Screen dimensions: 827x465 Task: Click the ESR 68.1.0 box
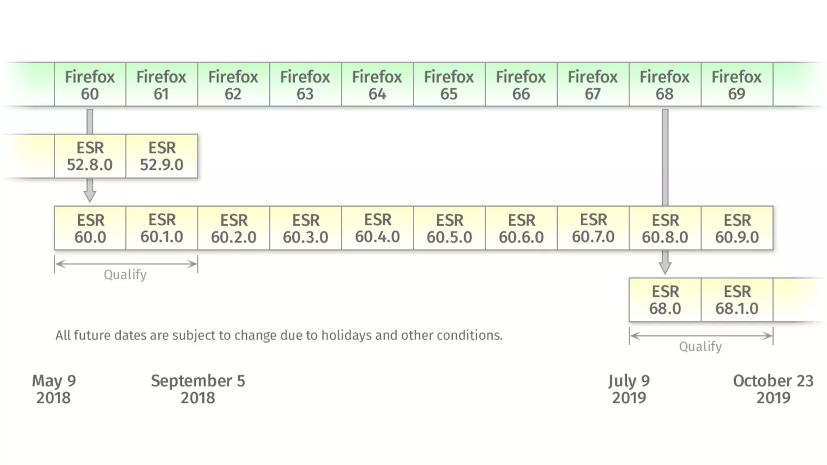pyautogui.click(x=737, y=300)
